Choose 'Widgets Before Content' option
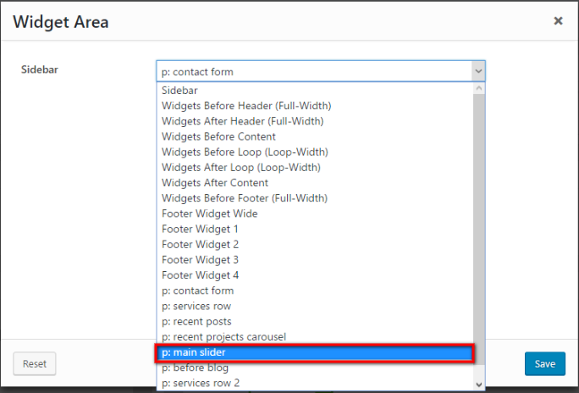The width and height of the screenshot is (579, 393). pos(218,136)
